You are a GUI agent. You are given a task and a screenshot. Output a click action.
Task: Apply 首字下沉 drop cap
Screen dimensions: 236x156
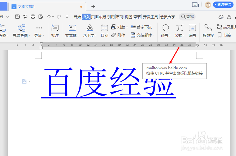[141, 27]
